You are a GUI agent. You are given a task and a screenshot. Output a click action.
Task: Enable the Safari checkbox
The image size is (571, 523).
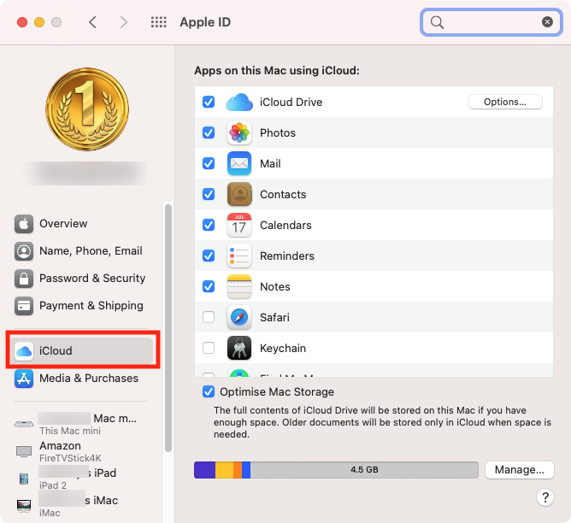(209, 317)
